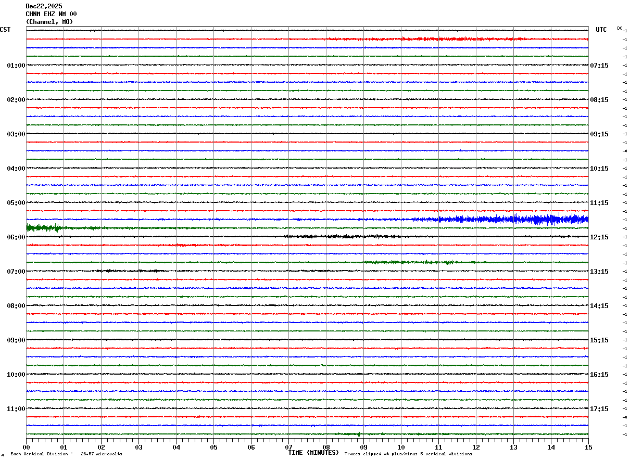Viewport: 630px width, 461px height.
Task: Click the Each Vertical Division scale text
Action: pyautogui.click(x=66, y=454)
